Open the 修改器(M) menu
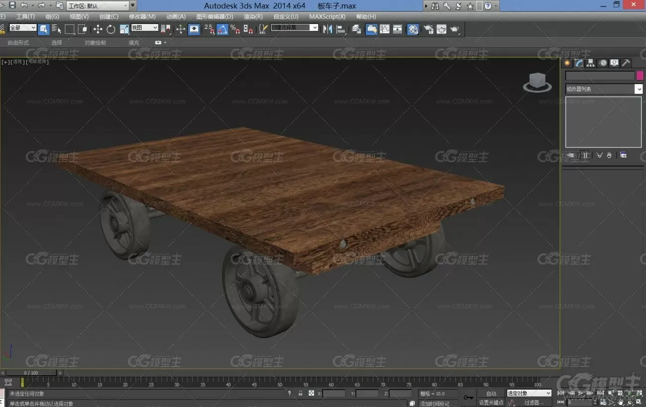Screen dimensions: 646x407 coord(143,16)
